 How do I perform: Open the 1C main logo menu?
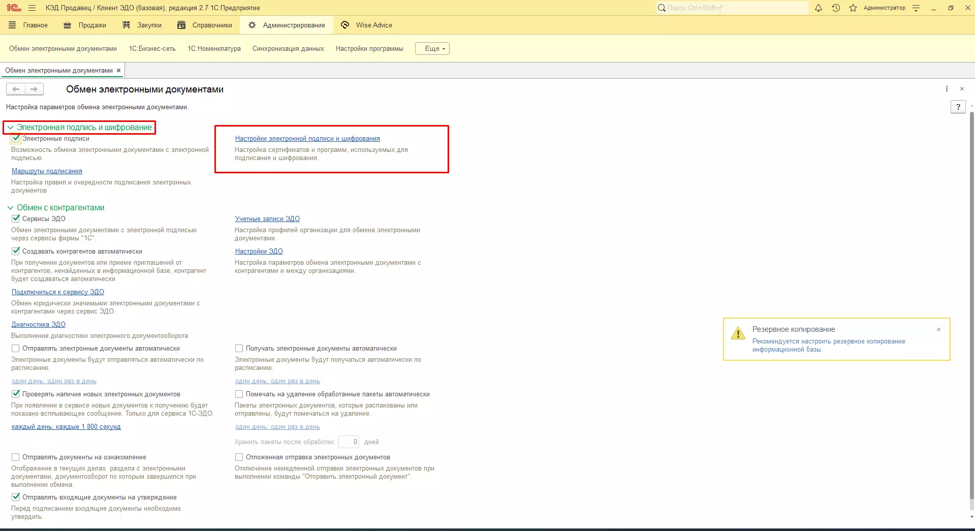coord(14,8)
